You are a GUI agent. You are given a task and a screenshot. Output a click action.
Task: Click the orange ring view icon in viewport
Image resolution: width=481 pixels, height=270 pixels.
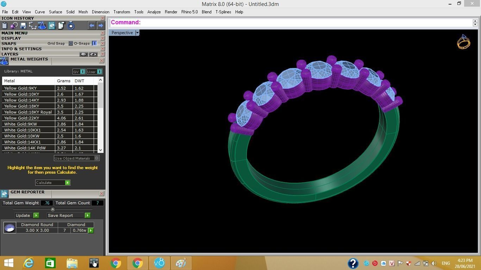click(x=463, y=41)
